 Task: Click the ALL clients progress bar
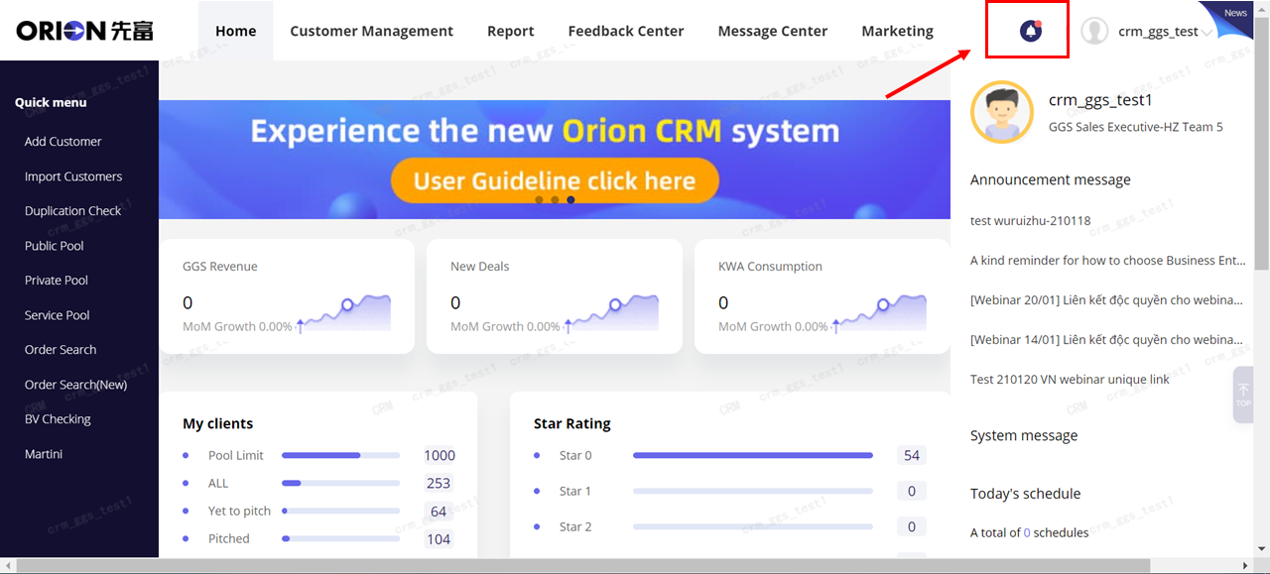[341, 484]
